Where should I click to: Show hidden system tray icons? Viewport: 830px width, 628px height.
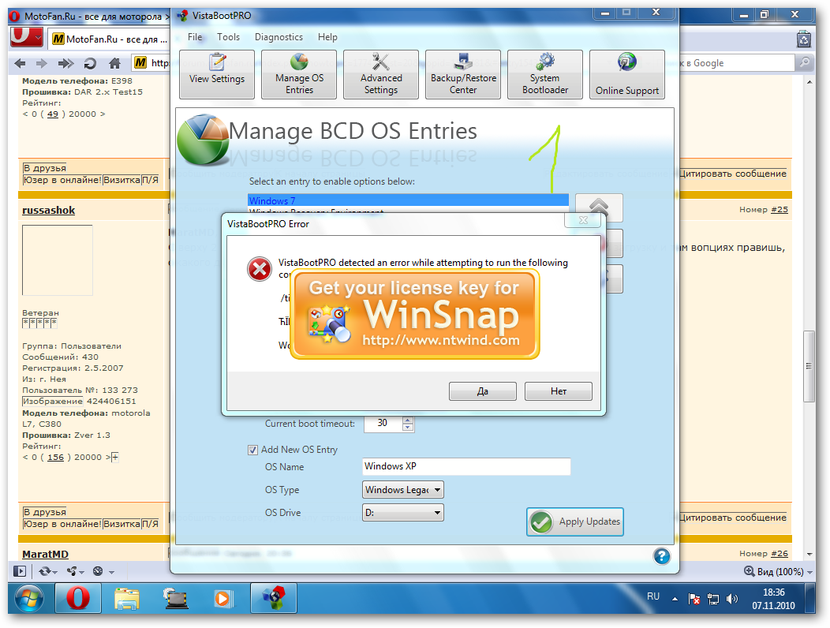675,599
